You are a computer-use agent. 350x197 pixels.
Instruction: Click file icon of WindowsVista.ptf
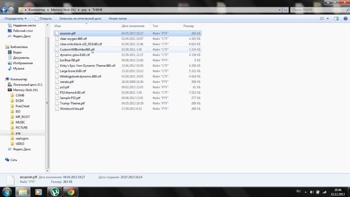click(x=57, y=108)
